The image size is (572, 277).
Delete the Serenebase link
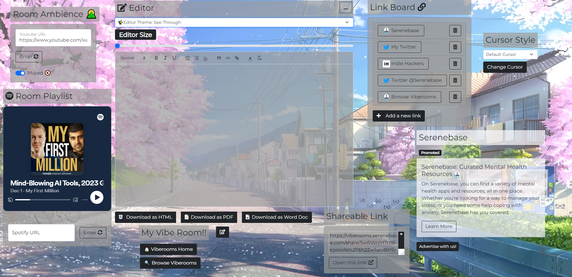tap(455, 30)
